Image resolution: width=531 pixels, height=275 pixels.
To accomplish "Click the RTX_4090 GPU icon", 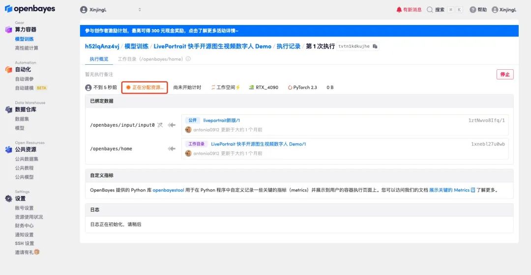I will pos(251,87).
